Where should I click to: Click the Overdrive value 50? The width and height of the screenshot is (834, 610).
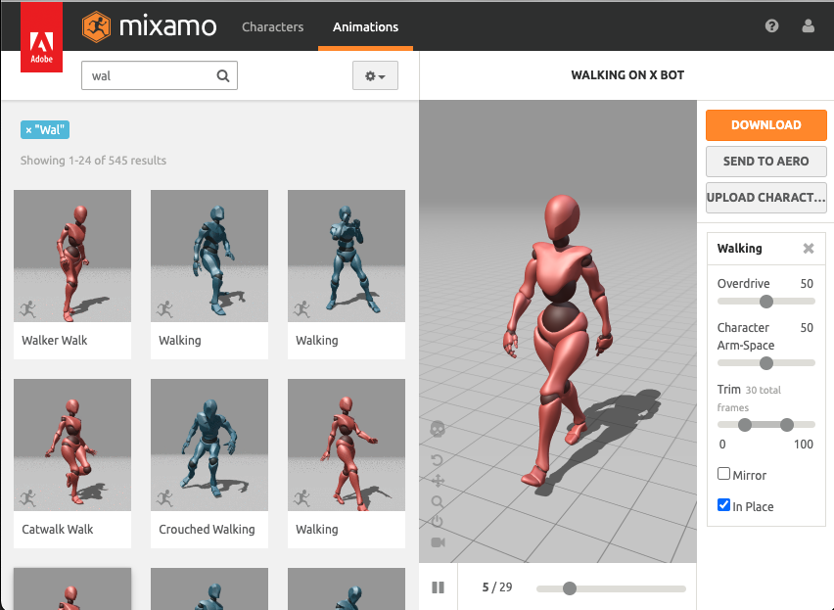coord(807,284)
